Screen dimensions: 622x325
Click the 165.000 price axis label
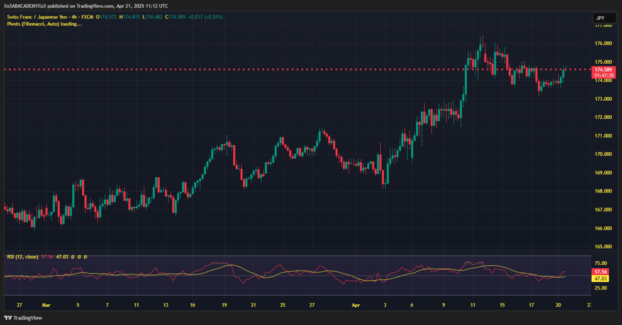[603, 247]
